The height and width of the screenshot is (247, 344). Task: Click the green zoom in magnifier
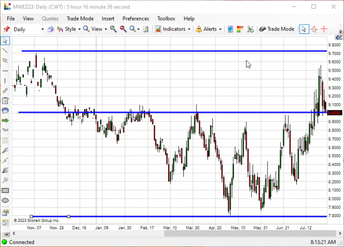pos(113,29)
